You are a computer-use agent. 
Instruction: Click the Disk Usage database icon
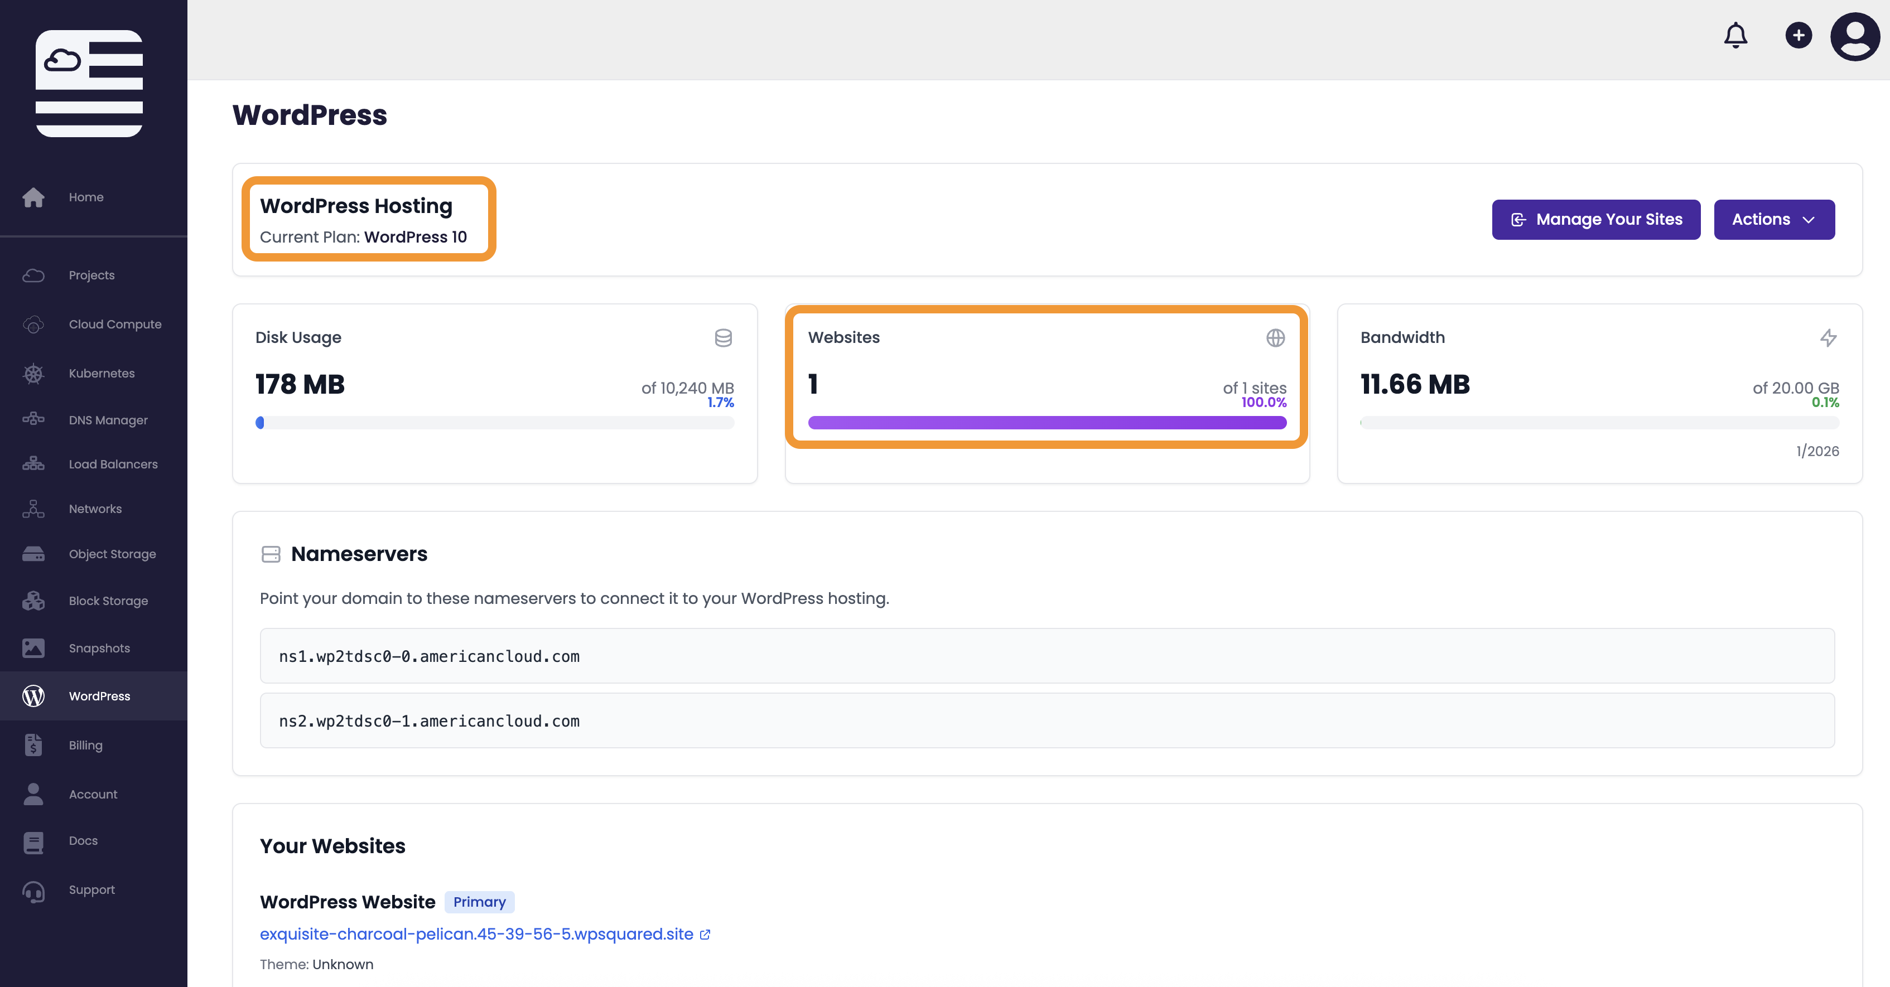(x=722, y=337)
